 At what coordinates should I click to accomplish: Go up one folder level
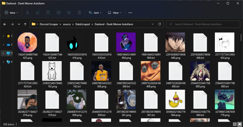[x=25, y=24]
